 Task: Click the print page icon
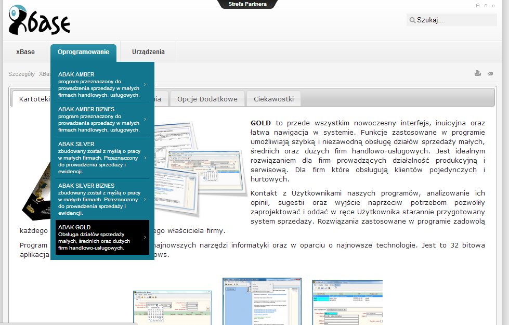click(477, 73)
